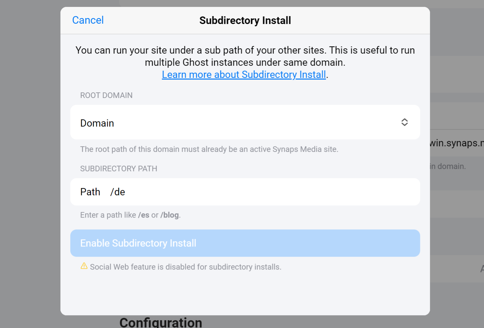484x328 pixels.
Task: Click the yellow warning triangle icon
Action: click(84, 266)
